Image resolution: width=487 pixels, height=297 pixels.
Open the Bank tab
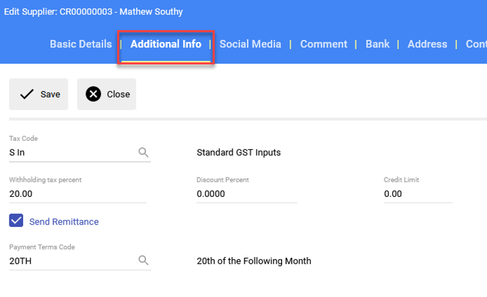coord(377,44)
